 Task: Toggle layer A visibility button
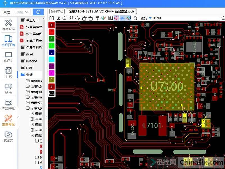pyautogui.click(x=51, y=25)
